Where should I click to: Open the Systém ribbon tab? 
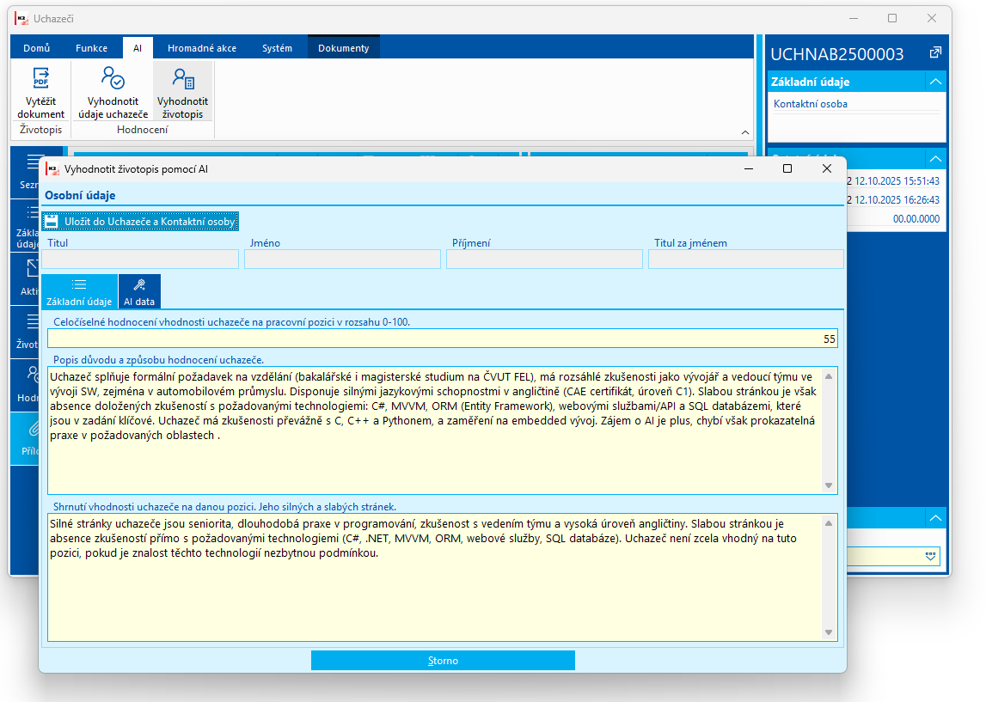[277, 48]
